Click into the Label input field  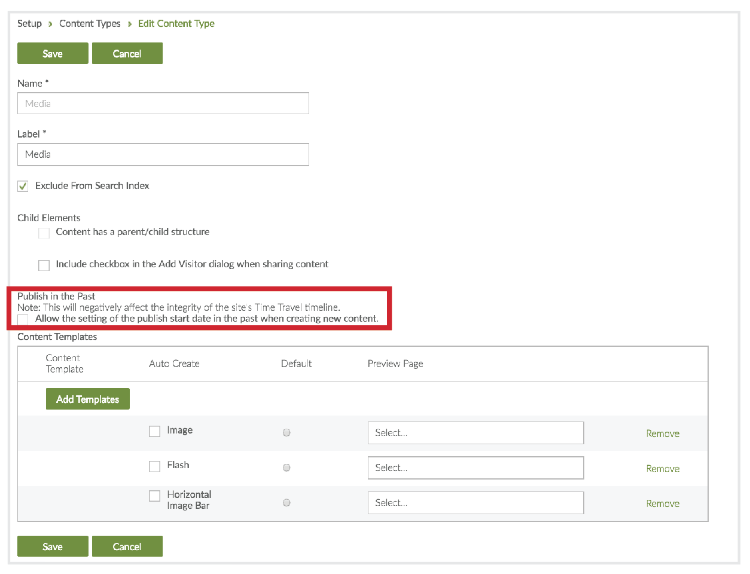point(163,154)
